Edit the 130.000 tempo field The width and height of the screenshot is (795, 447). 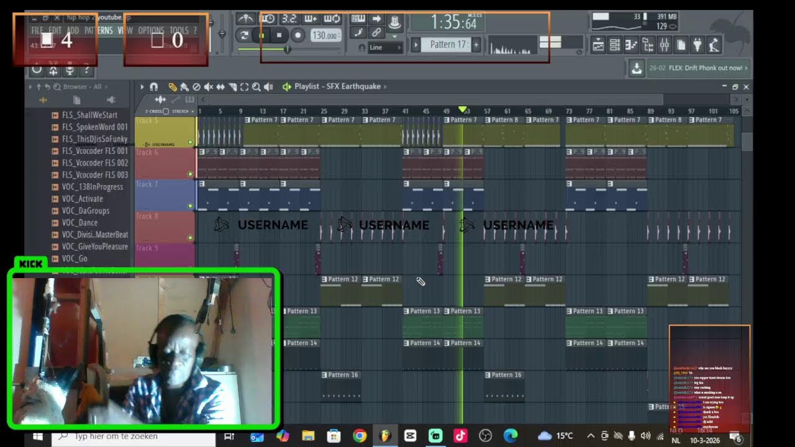325,35
